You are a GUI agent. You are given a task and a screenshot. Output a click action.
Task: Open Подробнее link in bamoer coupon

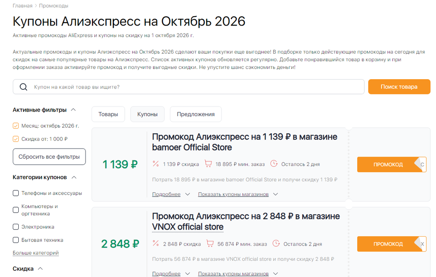[166, 194]
